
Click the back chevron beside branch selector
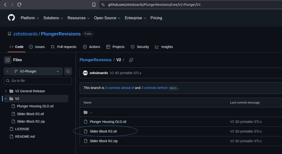coord(8,71)
